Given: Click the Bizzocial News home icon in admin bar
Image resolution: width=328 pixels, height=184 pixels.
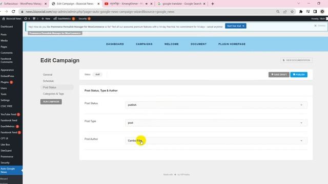Looking at the screenshot, I should (12, 18).
